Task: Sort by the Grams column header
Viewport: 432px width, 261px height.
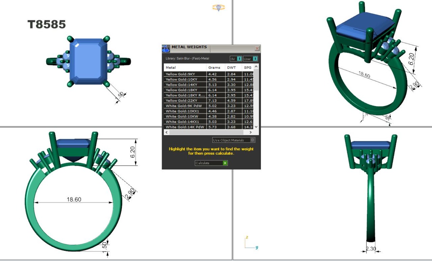Action: (x=215, y=68)
